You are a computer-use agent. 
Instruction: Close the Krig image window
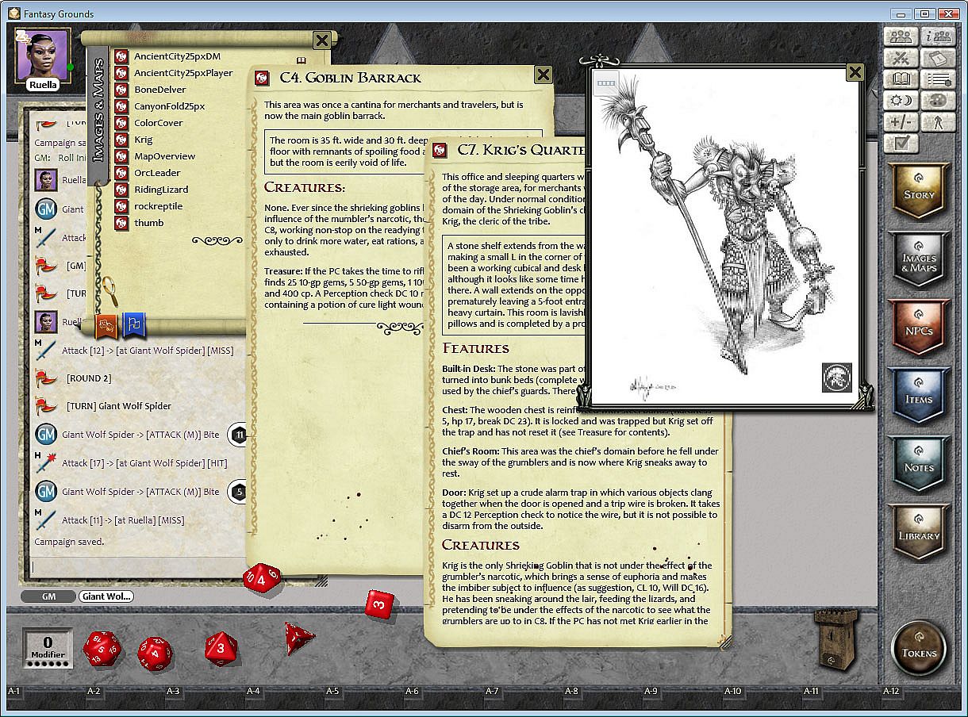(855, 72)
